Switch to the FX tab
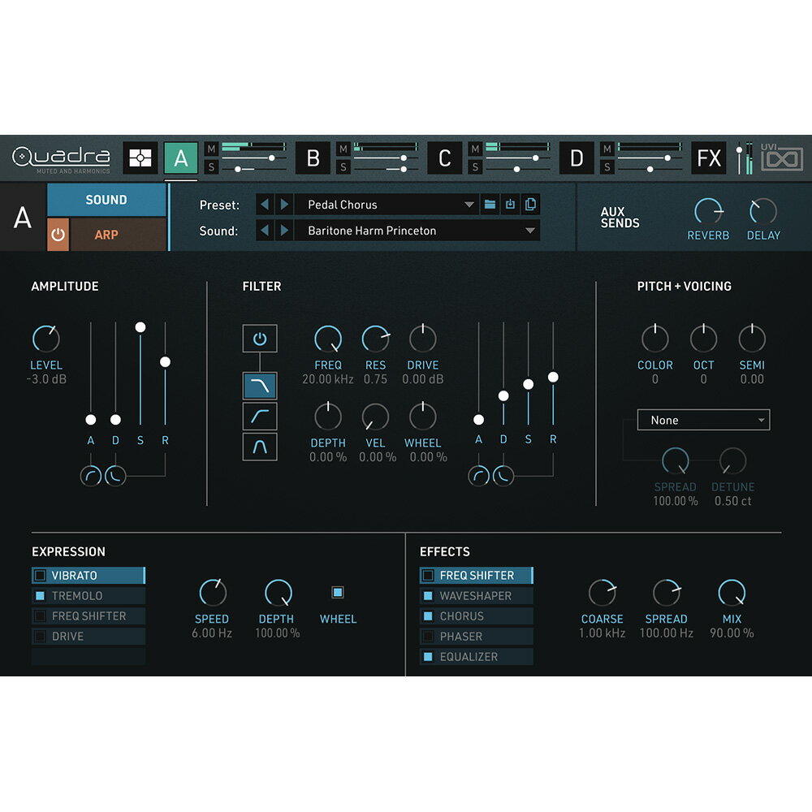The image size is (812, 812). 710,158
